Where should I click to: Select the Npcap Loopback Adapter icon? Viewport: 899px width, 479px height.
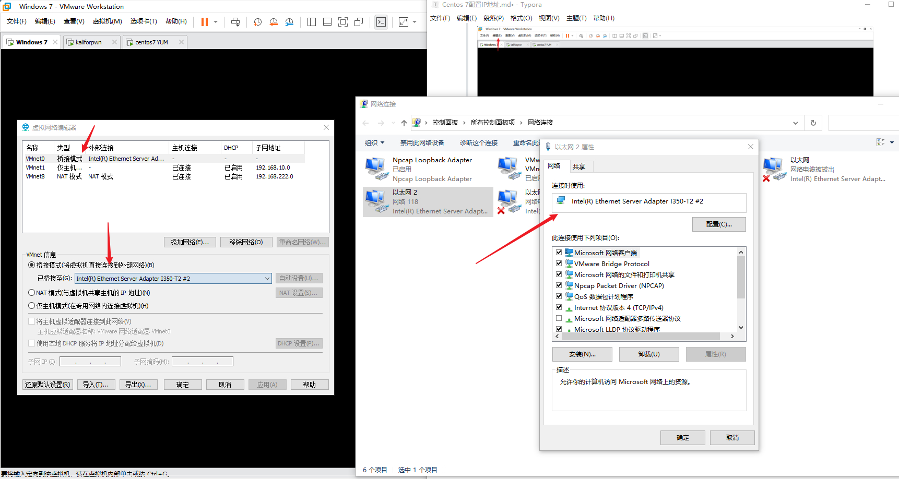[376, 168]
